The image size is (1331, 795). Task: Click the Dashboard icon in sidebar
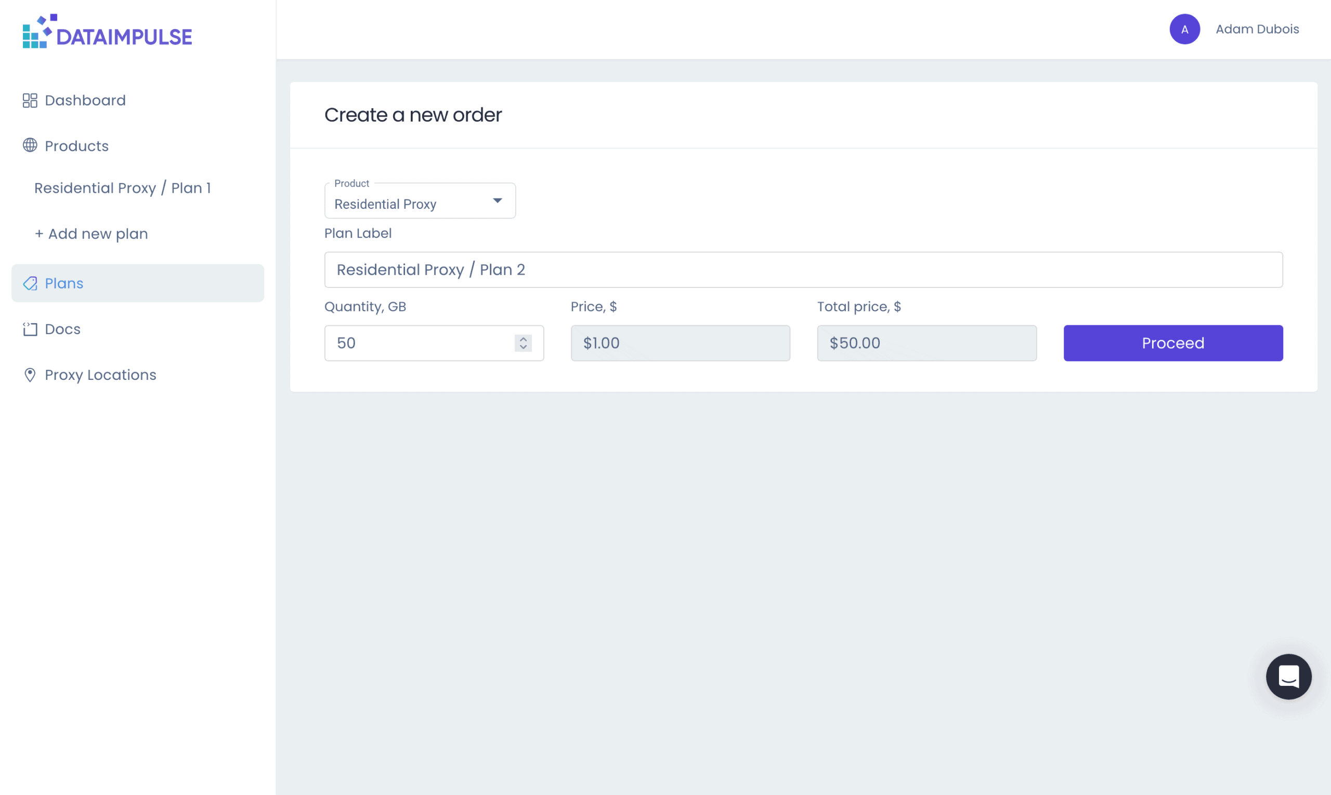29,99
